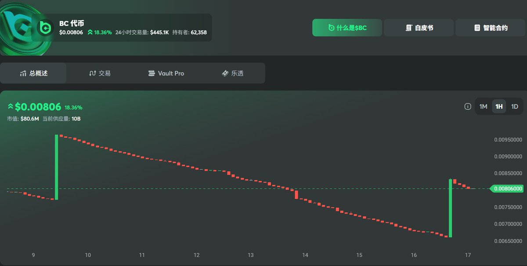
Task: Switch to the Vault Pro tab
Action: tap(166, 73)
